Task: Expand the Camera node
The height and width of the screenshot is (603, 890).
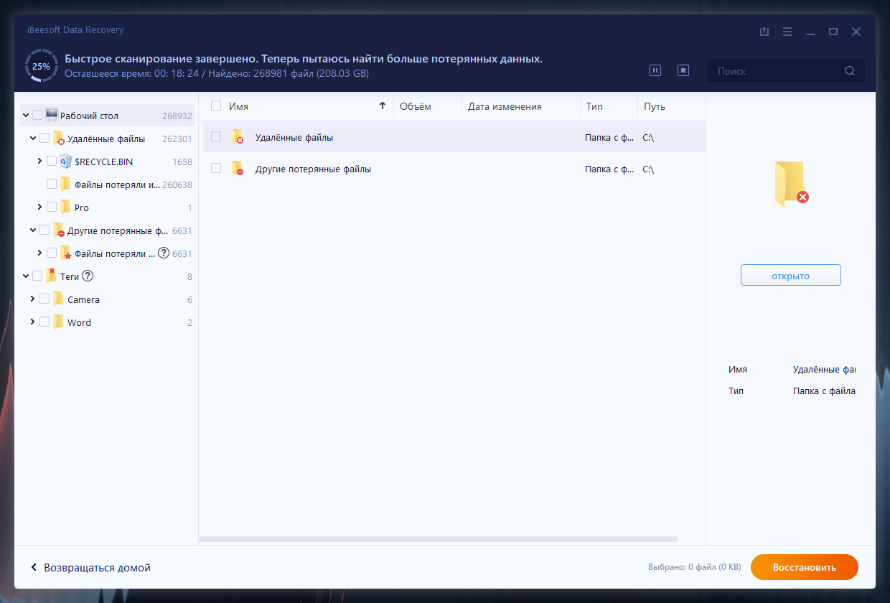Action: (x=33, y=299)
